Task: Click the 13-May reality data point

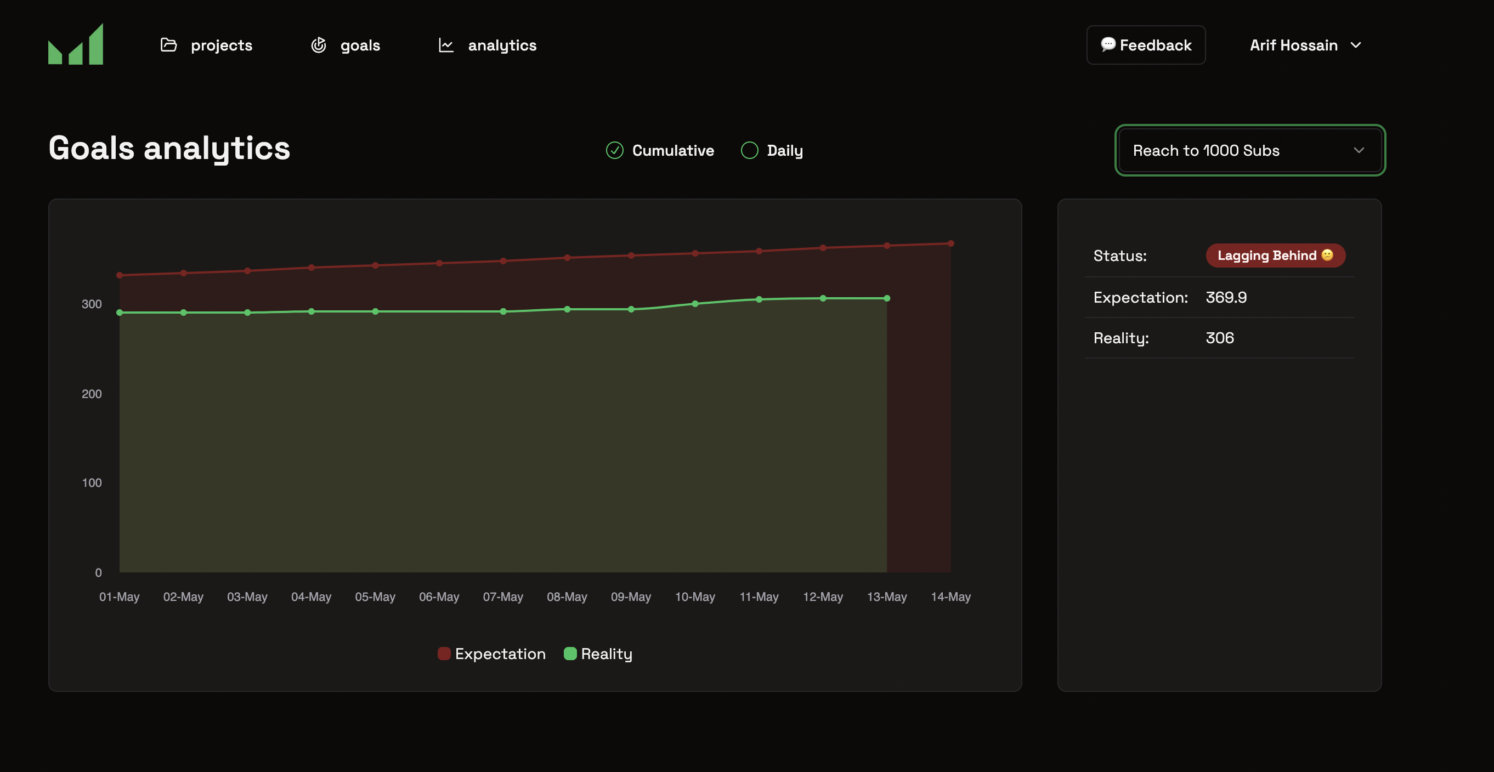Action: pyautogui.click(x=887, y=298)
